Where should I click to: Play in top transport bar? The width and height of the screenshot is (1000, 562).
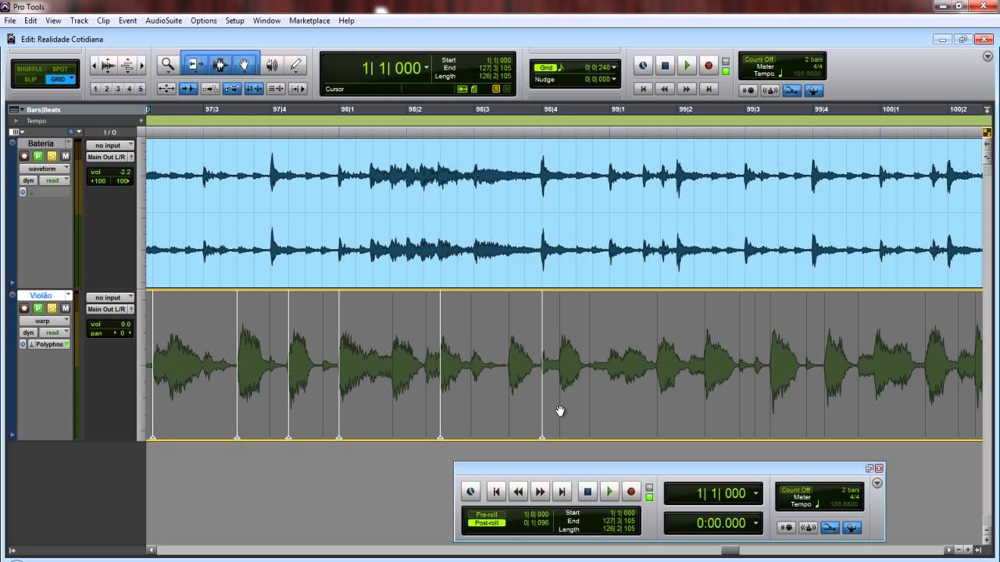tap(687, 66)
